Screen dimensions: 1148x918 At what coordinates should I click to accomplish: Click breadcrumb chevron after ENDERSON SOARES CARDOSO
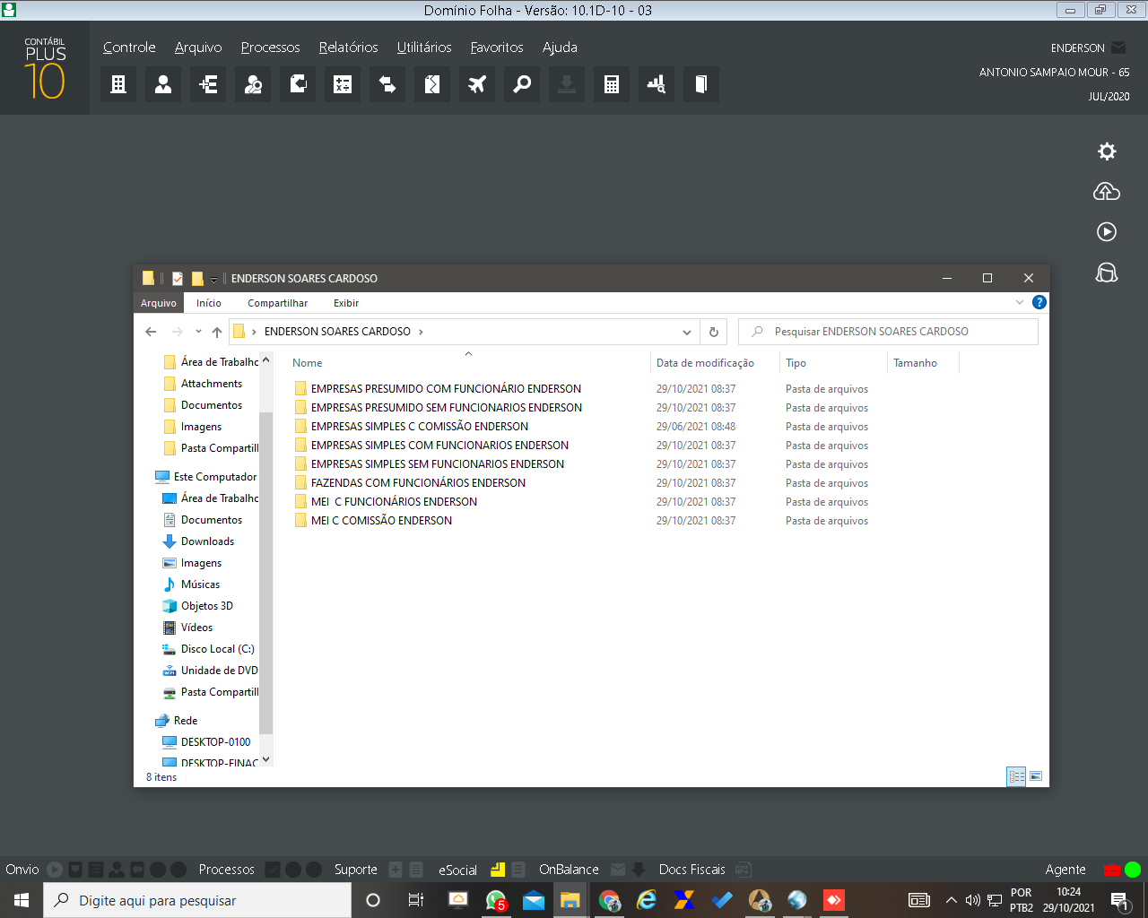pos(421,332)
